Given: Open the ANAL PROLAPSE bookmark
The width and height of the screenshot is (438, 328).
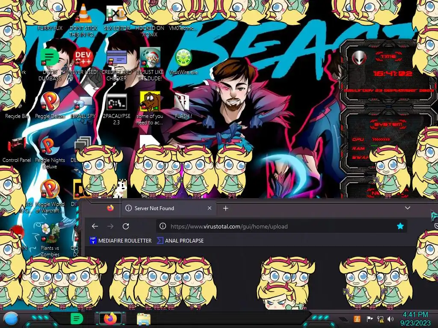Looking at the screenshot, I should (x=180, y=240).
